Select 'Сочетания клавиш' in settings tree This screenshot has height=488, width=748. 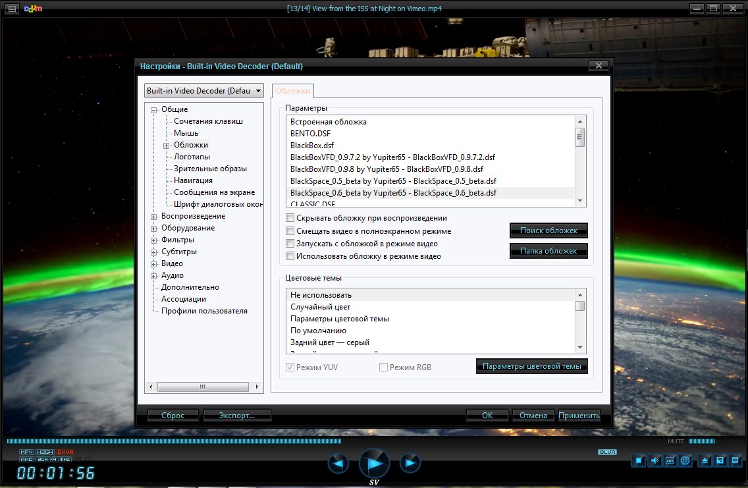pyautogui.click(x=208, y=121)
